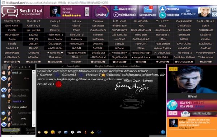Viewport: 217px width, 137px height.
Task: Click question mark icon beside Afras
Action: coord(4,78)
